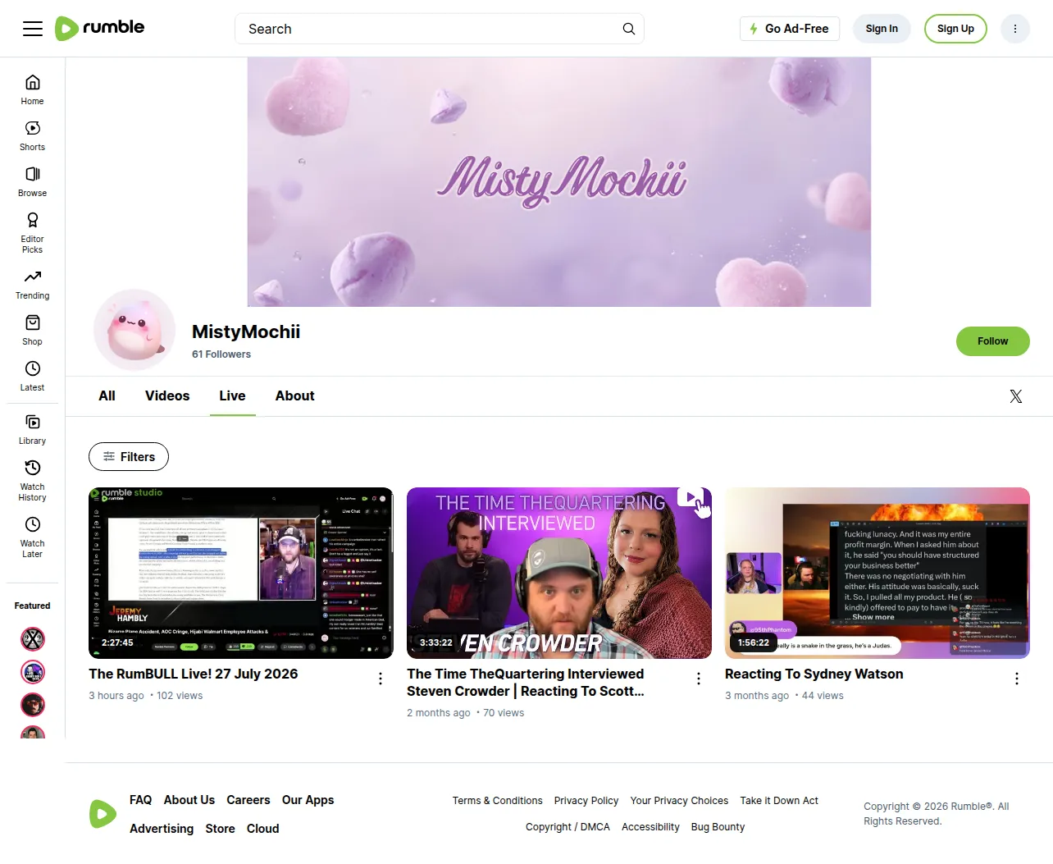Open Home in the sidebar

tap(33, 89)
